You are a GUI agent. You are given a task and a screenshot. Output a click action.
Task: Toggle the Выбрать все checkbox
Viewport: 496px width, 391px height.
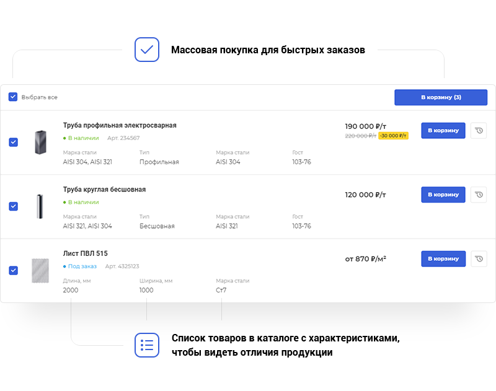(13, 97)
